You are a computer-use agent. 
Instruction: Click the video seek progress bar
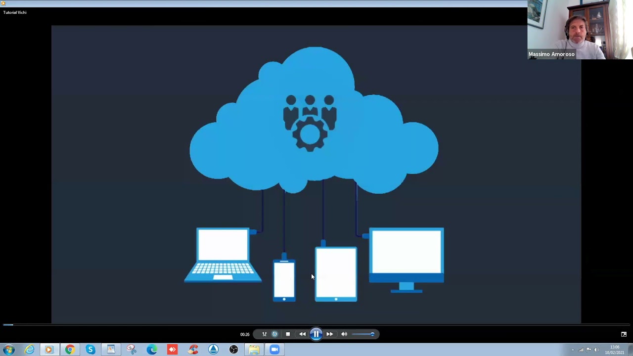316,325
